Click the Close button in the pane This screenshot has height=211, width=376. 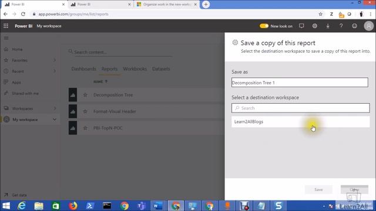coord(354,190)
